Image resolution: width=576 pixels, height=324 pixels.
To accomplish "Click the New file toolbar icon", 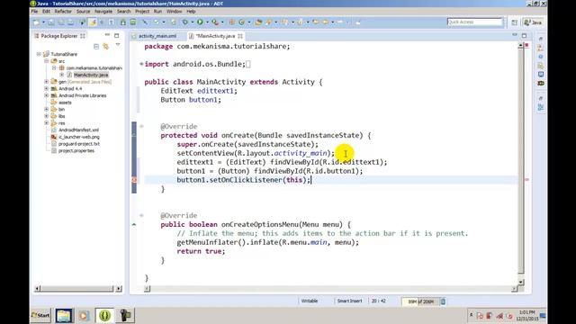I will click(36, 22).
